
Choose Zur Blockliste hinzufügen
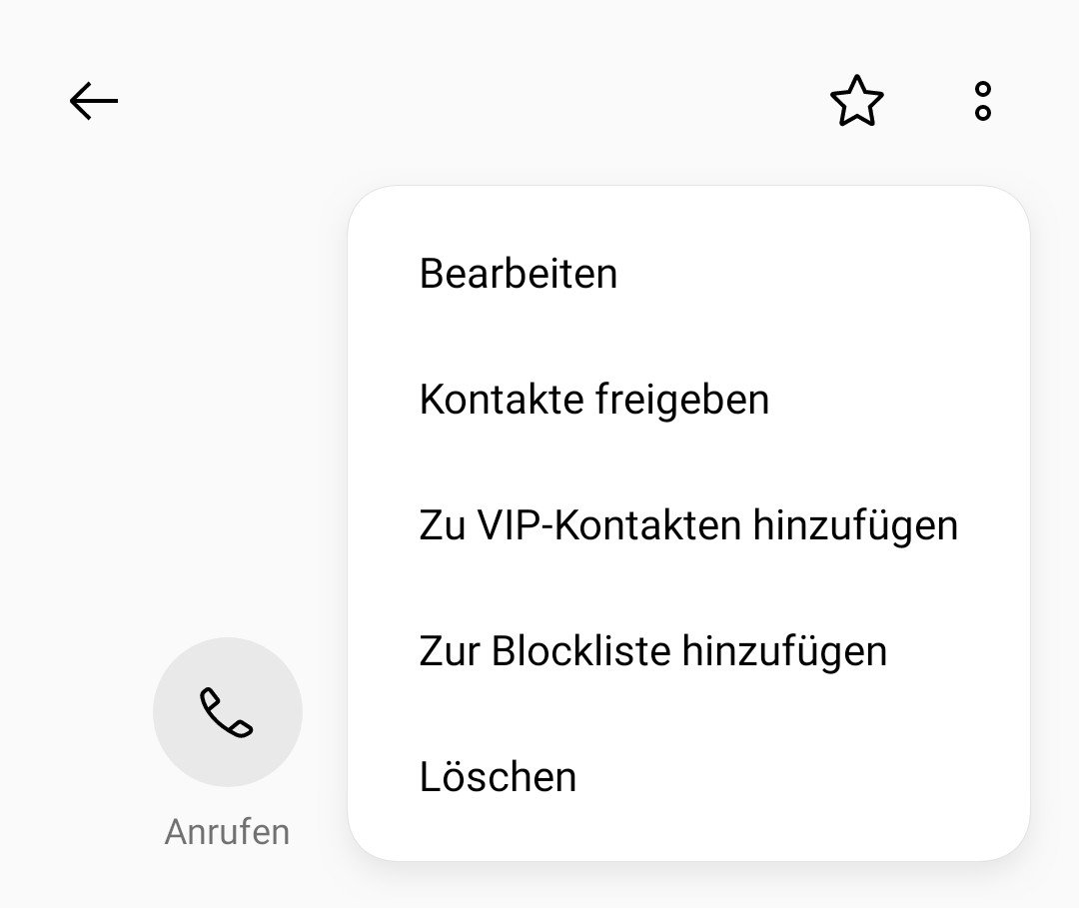(x=688, y=650)
